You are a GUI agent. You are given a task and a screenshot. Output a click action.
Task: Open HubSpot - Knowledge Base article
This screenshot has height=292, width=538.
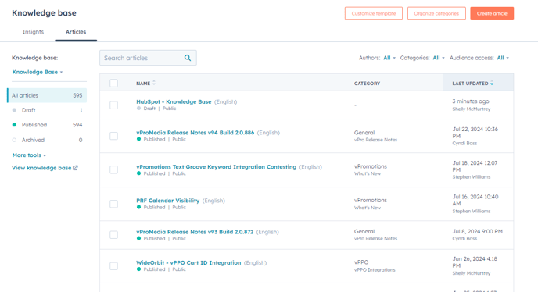point(174,101)
